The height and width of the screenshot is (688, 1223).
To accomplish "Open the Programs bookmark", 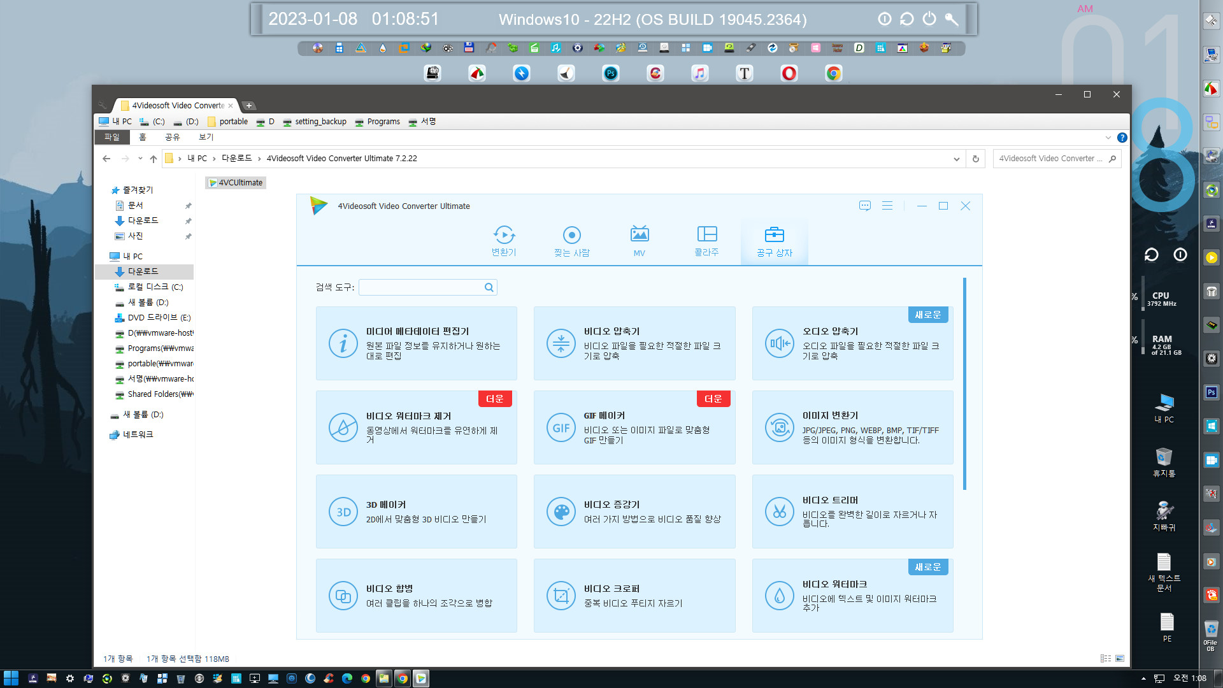I will click(378, 122).
